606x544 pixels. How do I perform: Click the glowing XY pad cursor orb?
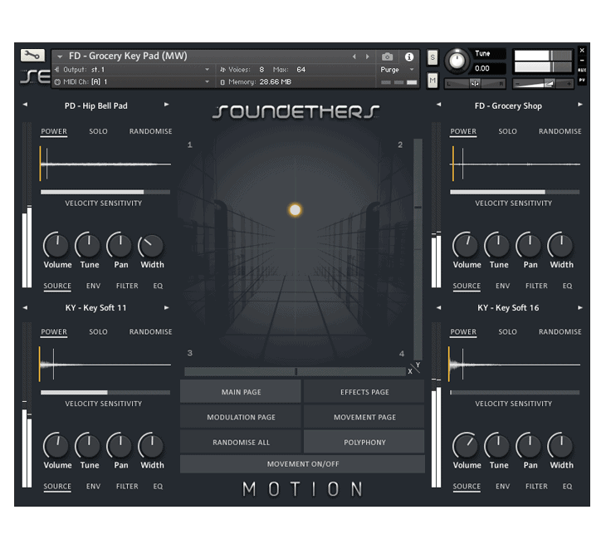click(295, 210)
